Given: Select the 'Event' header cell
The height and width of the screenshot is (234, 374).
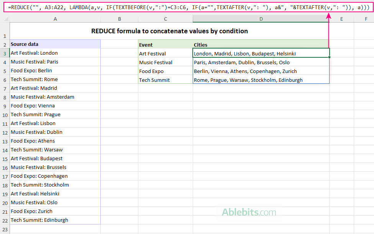Looking at the screenshot, I should (x=165, y=44).
